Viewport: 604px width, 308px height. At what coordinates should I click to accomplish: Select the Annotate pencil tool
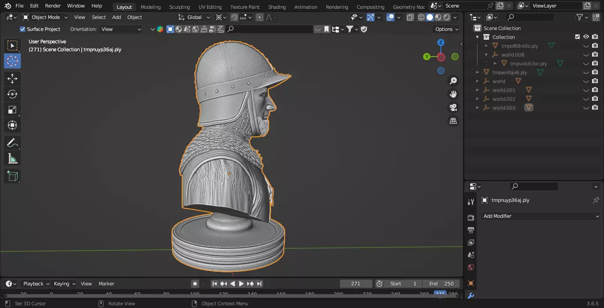[x=12, y=143]
